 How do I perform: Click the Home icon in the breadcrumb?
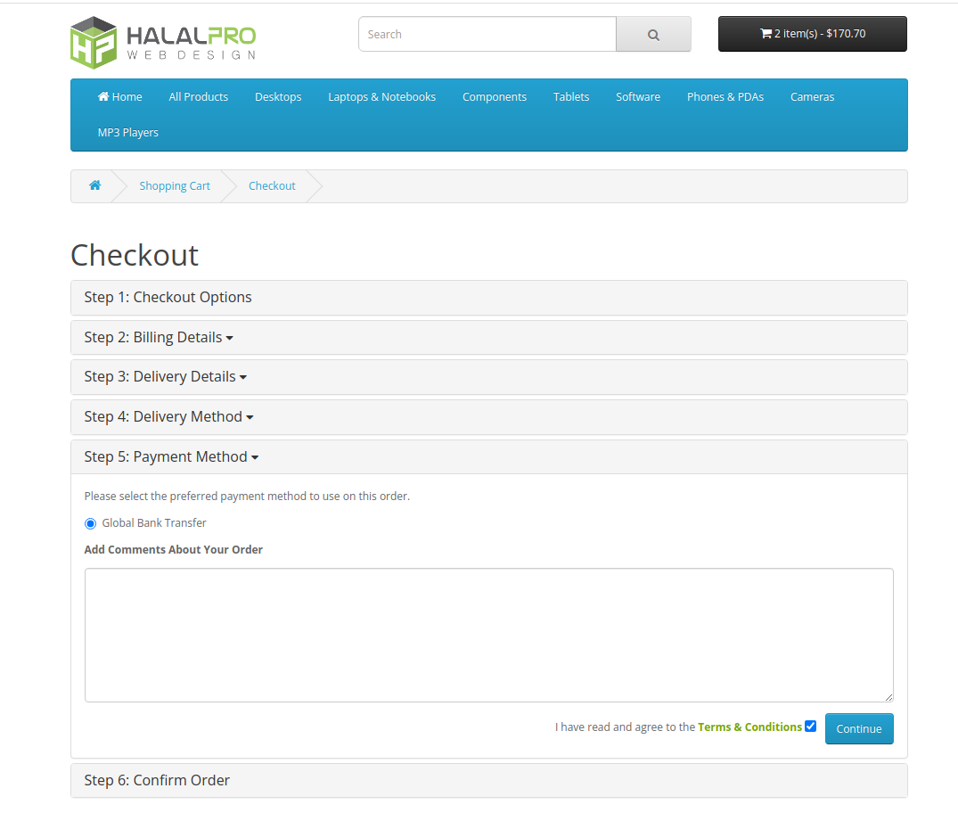(x=95, y=185)
